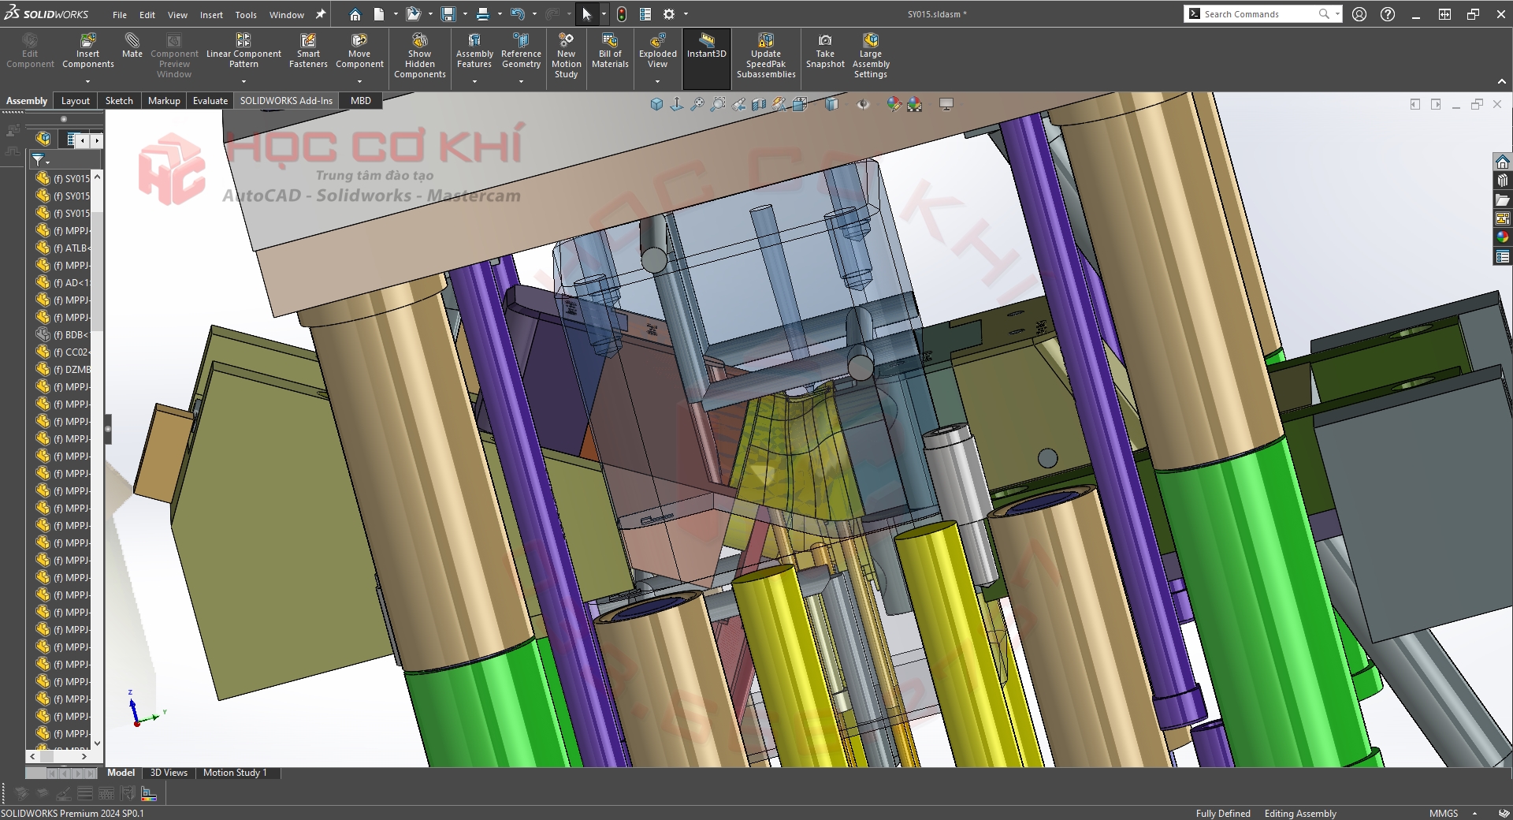Image resolution: width=1513 pixels, height=820 pixels.
Task: Switch to the Sketch tab
Action: pos(119,100)
